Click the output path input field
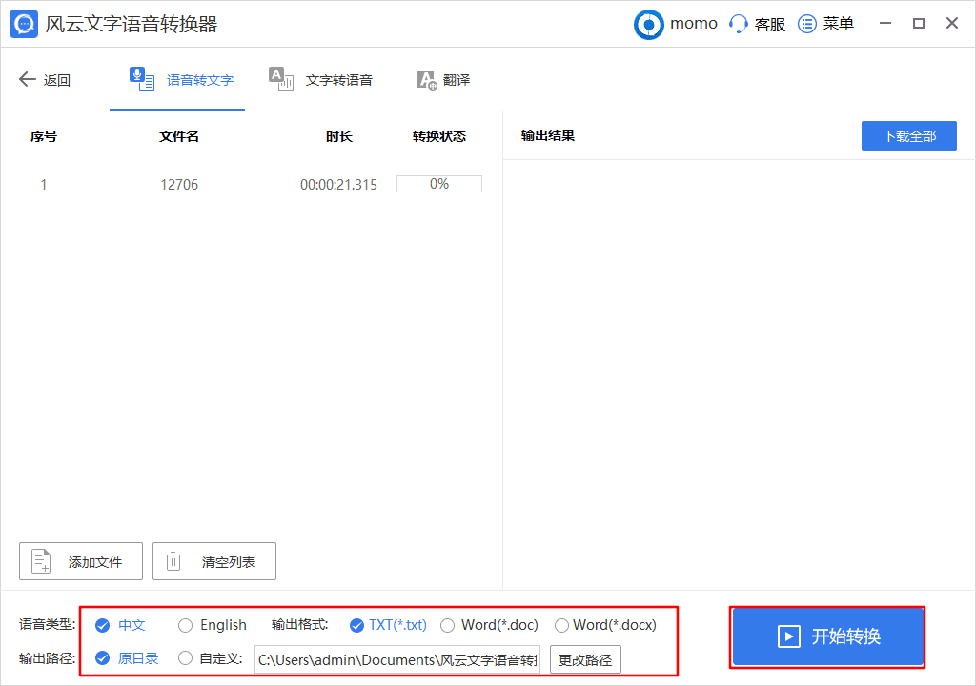Image resolution: width=976 pixels, height=686 pixels. pyautogui.click(x=397, y=660)
